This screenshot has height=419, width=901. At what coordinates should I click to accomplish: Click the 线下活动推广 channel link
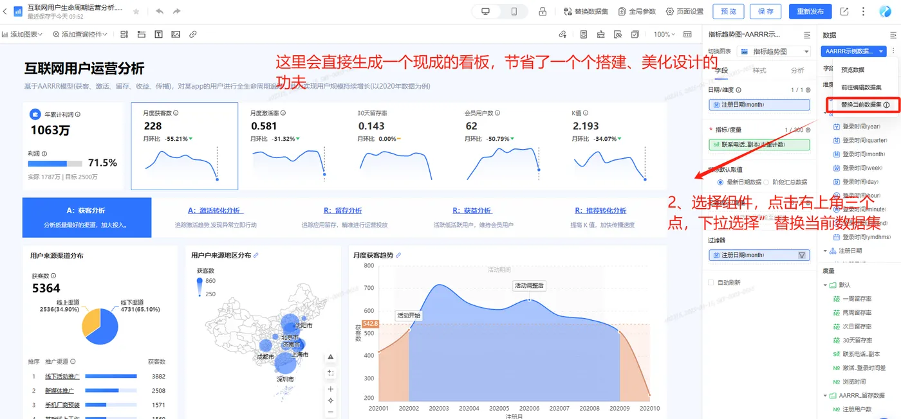point(62,377)
